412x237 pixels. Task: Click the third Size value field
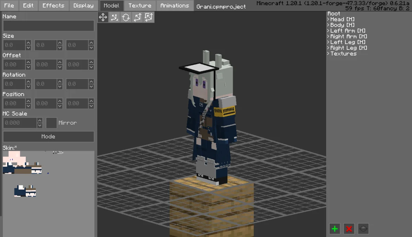click(x=77, y=45)
